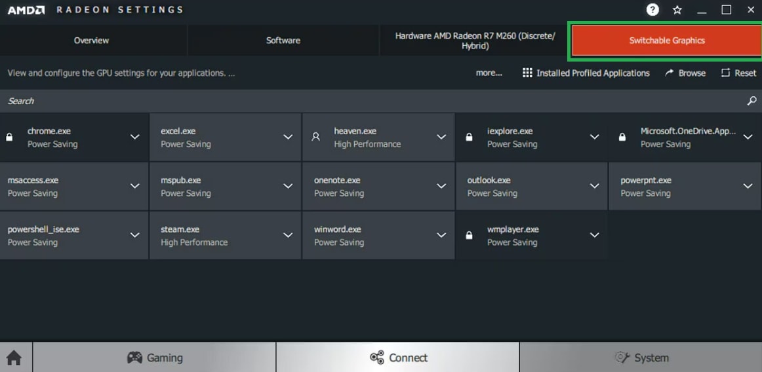Screen dimensions: 762x372
Task: Click the Browse arrow icon
Action: click(669, 72)
